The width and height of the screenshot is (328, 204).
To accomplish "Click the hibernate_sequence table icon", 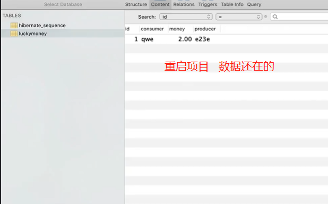I will coord(14,25).
